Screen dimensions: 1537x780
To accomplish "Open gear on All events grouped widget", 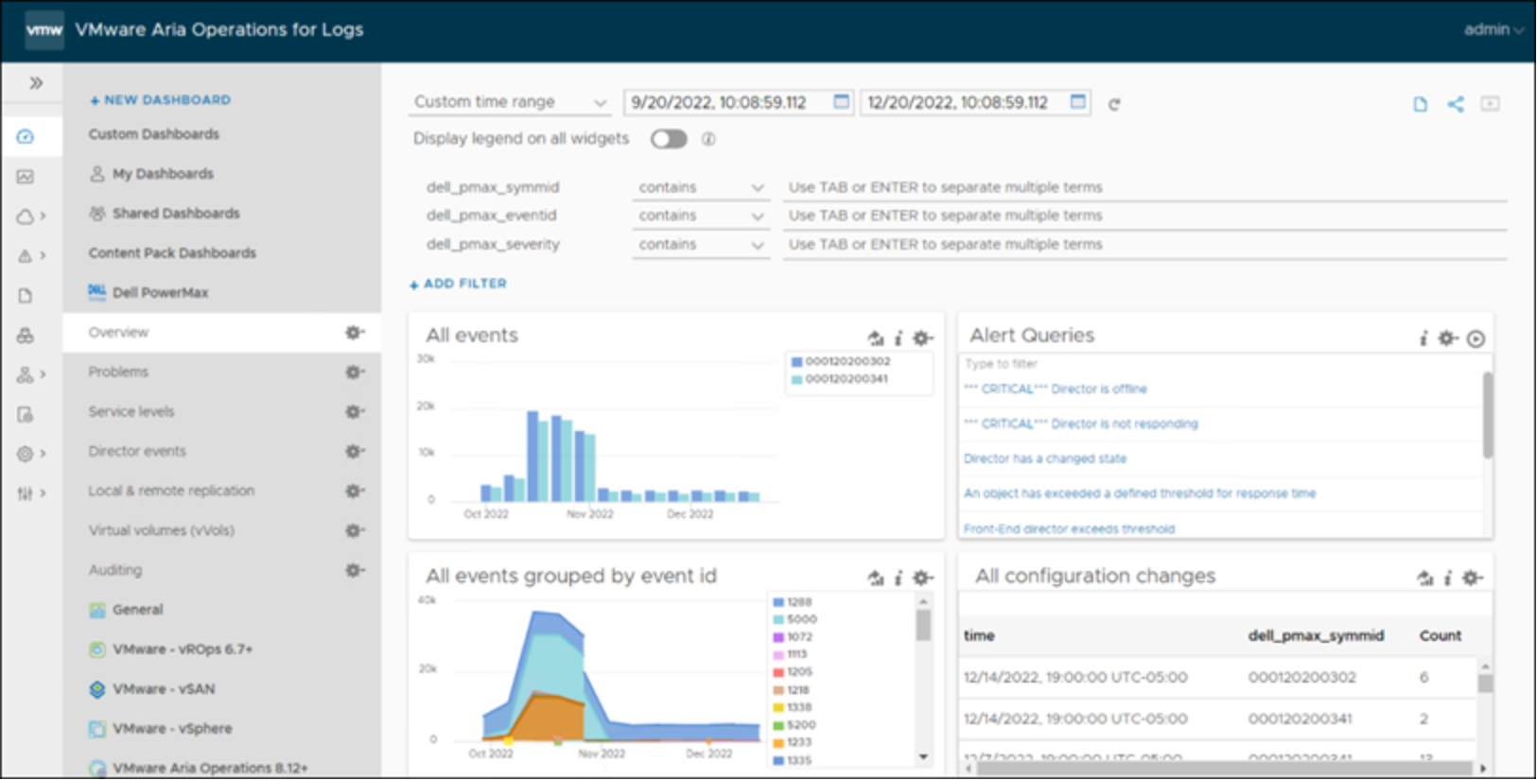I will tap(923, 578).
